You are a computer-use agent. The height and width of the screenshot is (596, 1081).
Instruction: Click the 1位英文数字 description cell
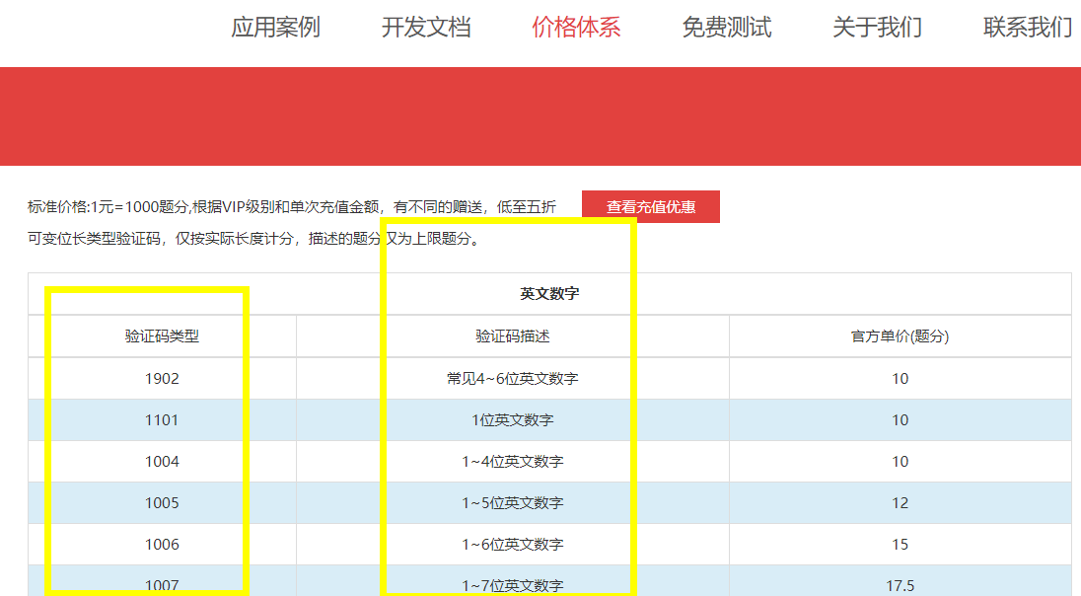[513, 420]
